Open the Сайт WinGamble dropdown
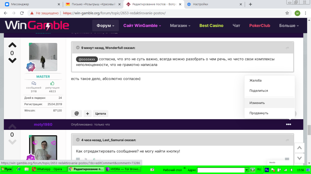This screenshot has height=174, width=311. 142,26
